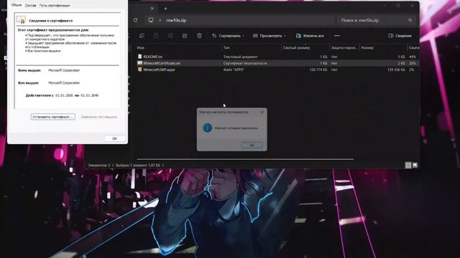Click Установить сертификат button
The image size is (460, 258).
point(52,117)
